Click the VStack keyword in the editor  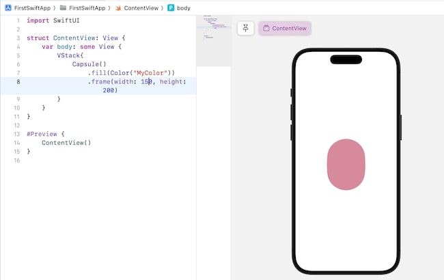68,55
